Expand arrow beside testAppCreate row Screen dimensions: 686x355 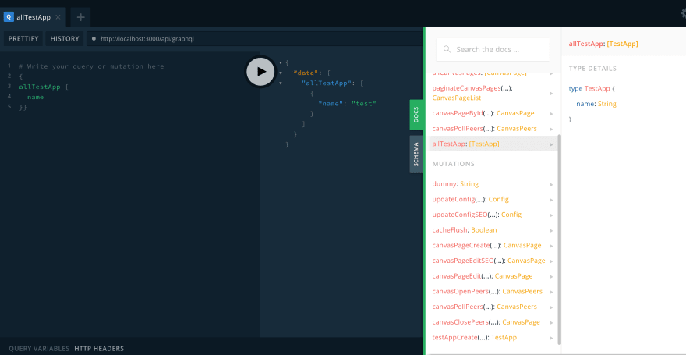[552, 338]
